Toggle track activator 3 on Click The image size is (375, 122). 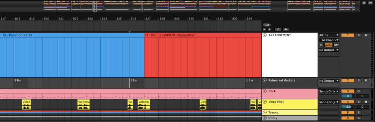(x=347, y=91)
